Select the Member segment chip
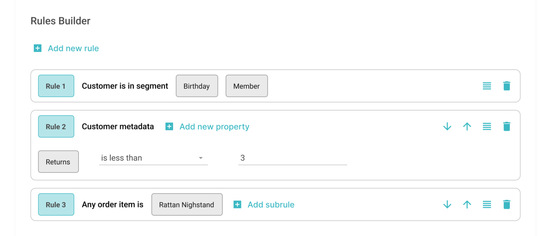 [246, 86]
